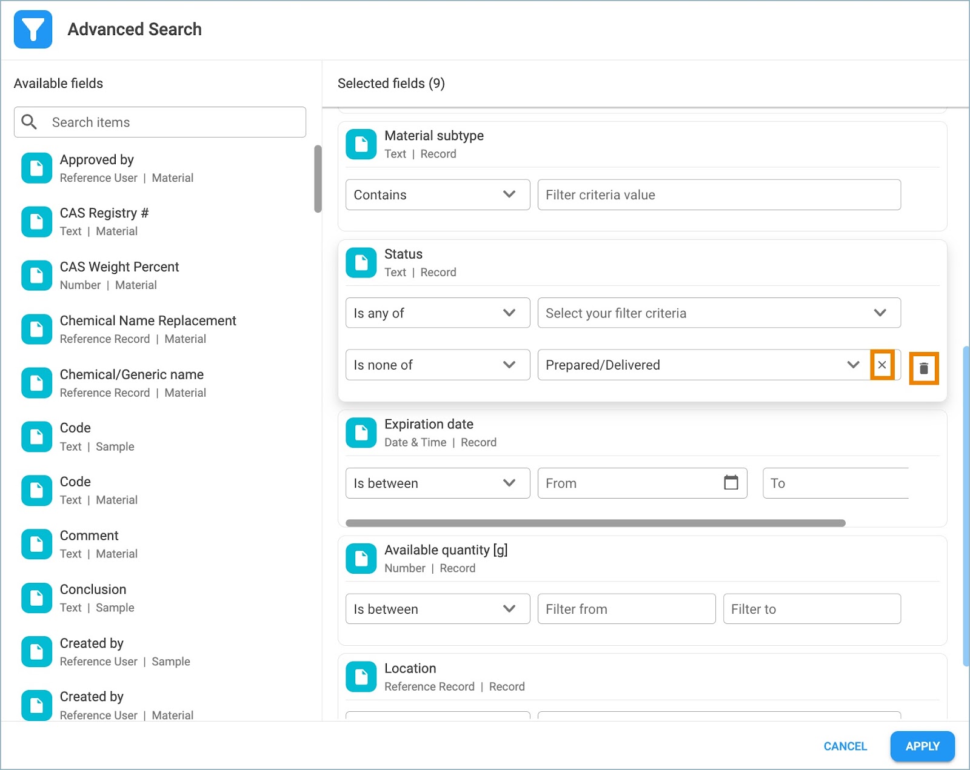
Task: Click the Filter from input field
Action: 626,609
